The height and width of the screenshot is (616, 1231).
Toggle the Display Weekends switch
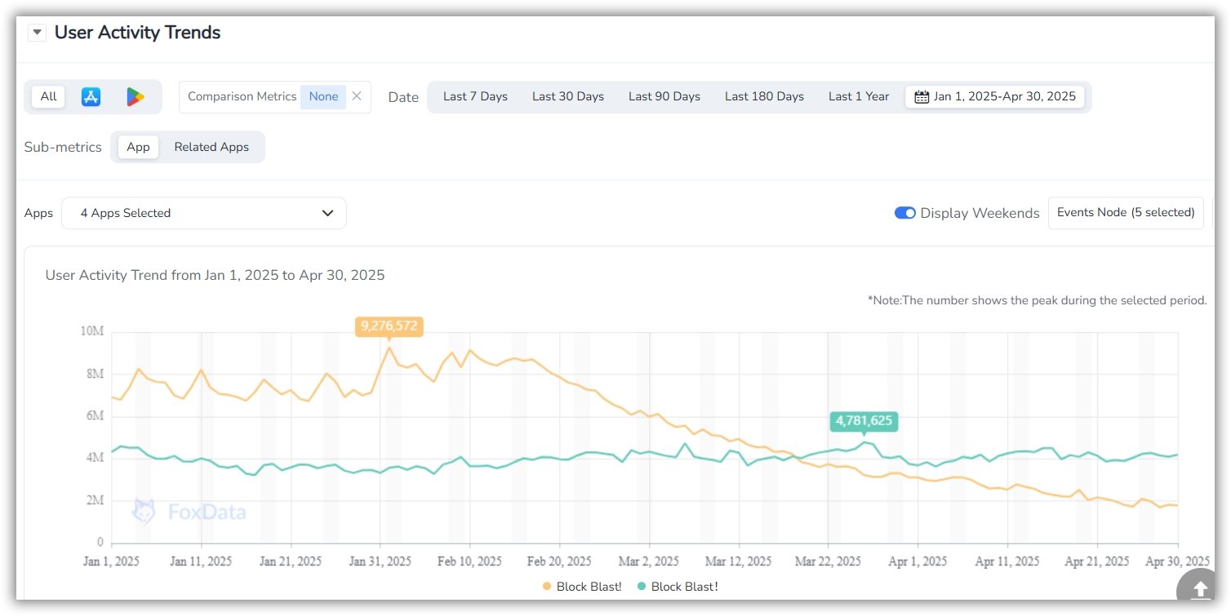905,213
